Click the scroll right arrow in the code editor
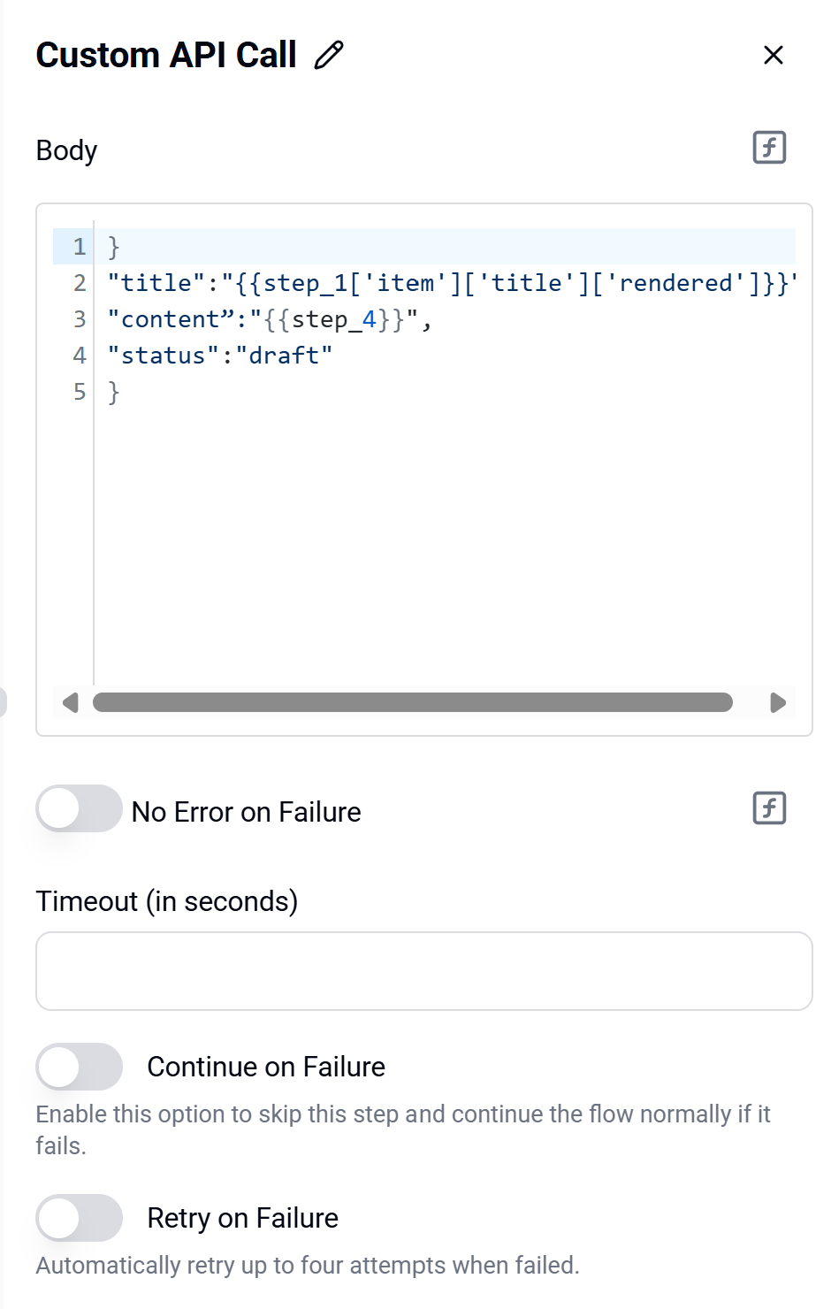 778,702
